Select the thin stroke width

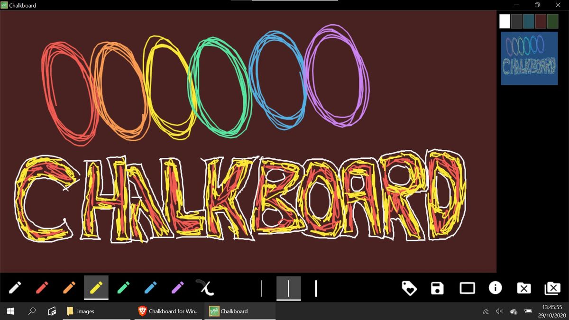261,288
